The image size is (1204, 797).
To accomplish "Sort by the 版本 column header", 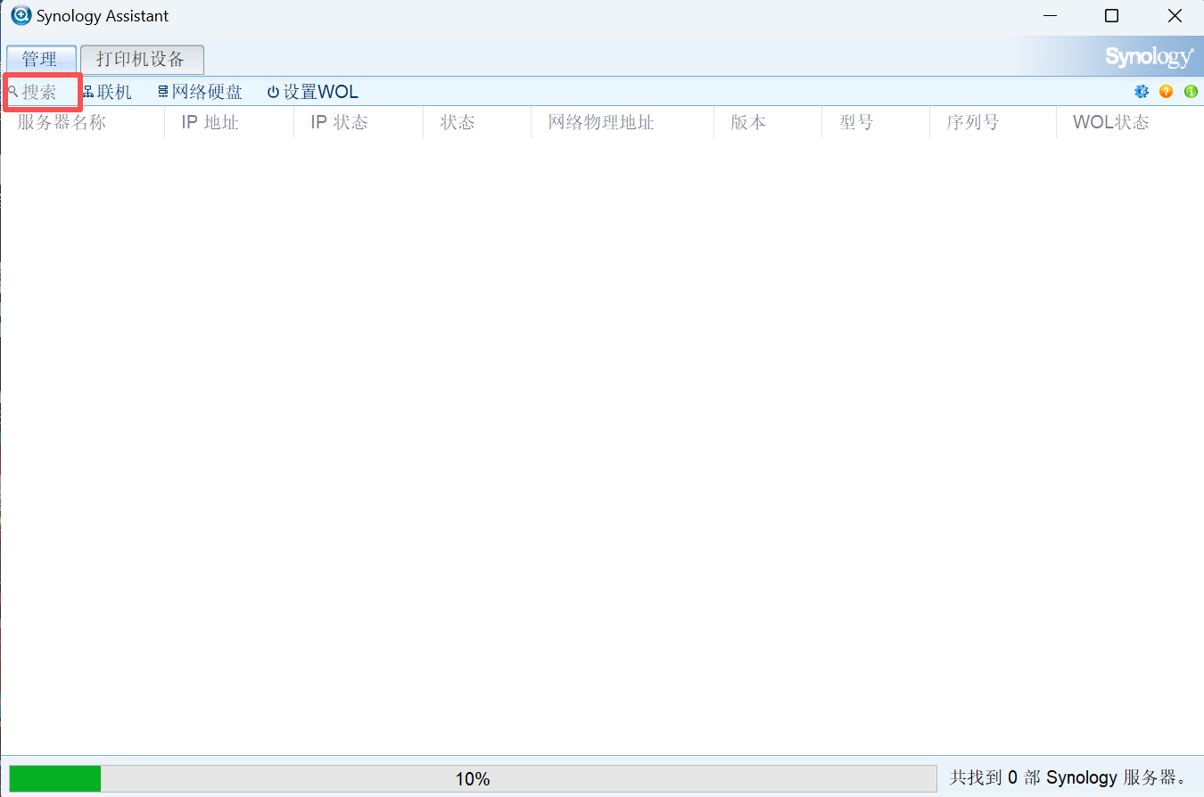I will 750,122.
